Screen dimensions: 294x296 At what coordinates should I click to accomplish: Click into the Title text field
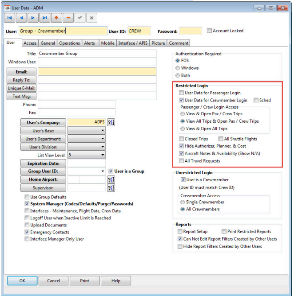(x=97, y=54)
